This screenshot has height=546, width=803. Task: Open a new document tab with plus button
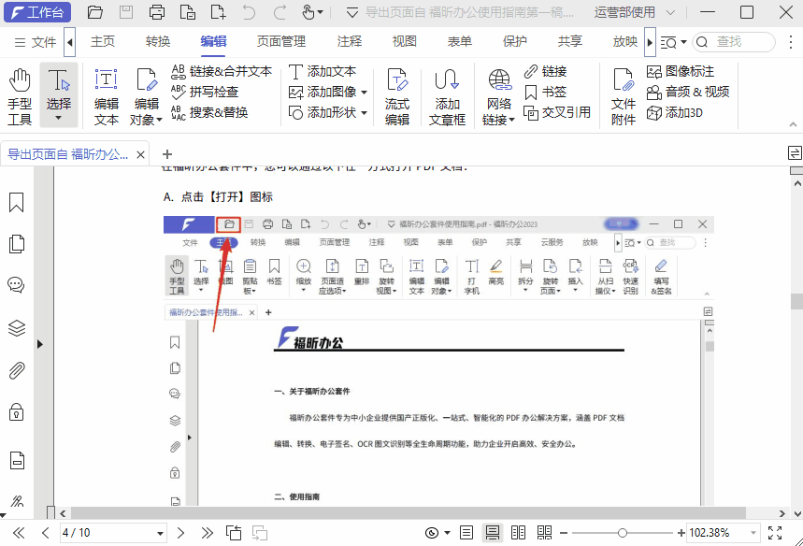coord(166,152)
